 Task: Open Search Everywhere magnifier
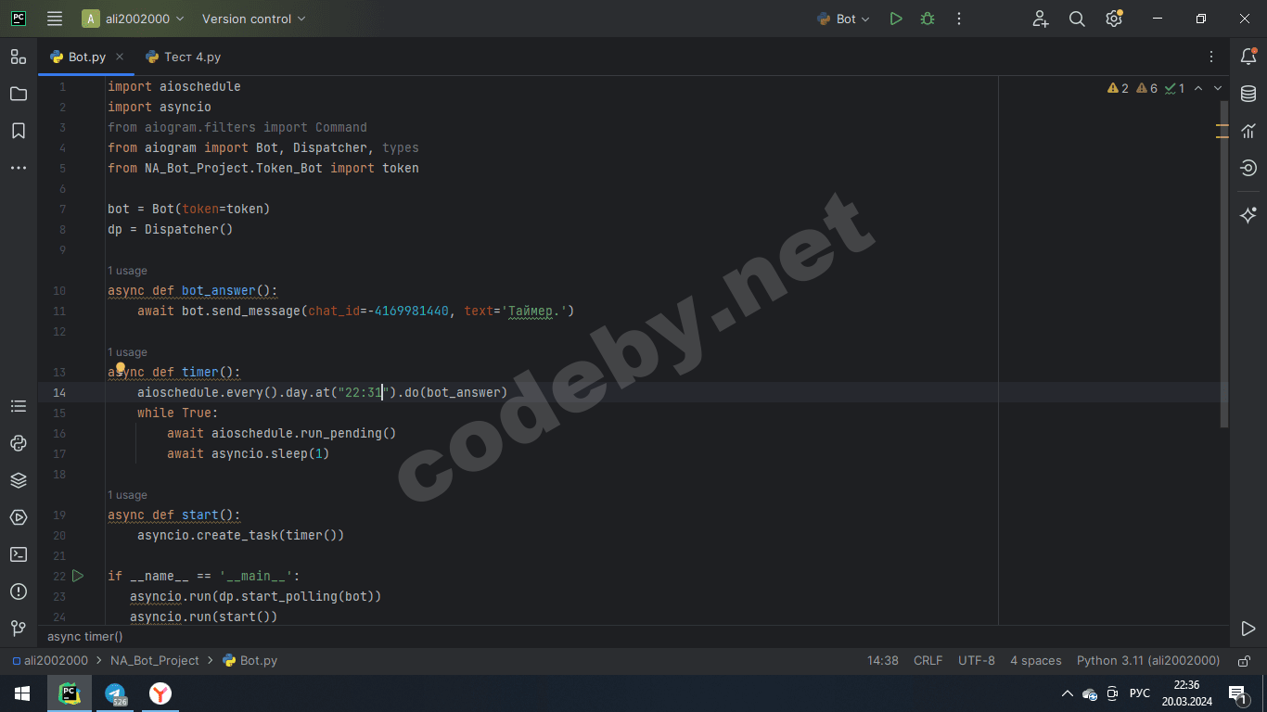pos(1077,19)
